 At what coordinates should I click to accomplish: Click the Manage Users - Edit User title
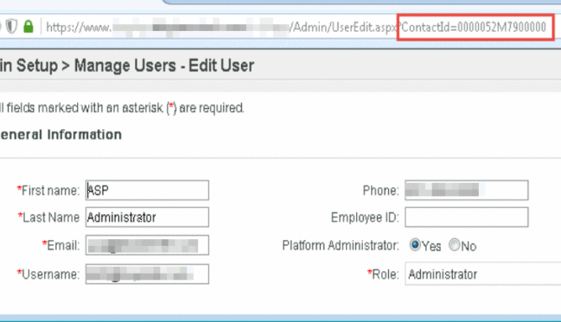pyautogui.click(x=164, y=66)
